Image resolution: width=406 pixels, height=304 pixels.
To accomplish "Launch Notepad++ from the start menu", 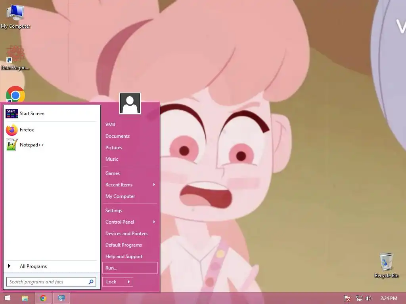I will tap(51, 145).
